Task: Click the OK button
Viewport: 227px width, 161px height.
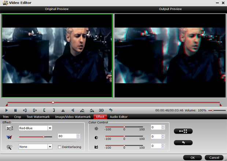Action: [x=193, y=158]
